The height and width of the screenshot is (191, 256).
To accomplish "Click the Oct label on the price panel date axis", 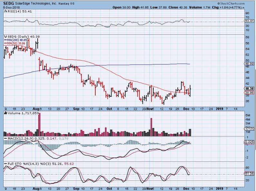I will point(109,109).
